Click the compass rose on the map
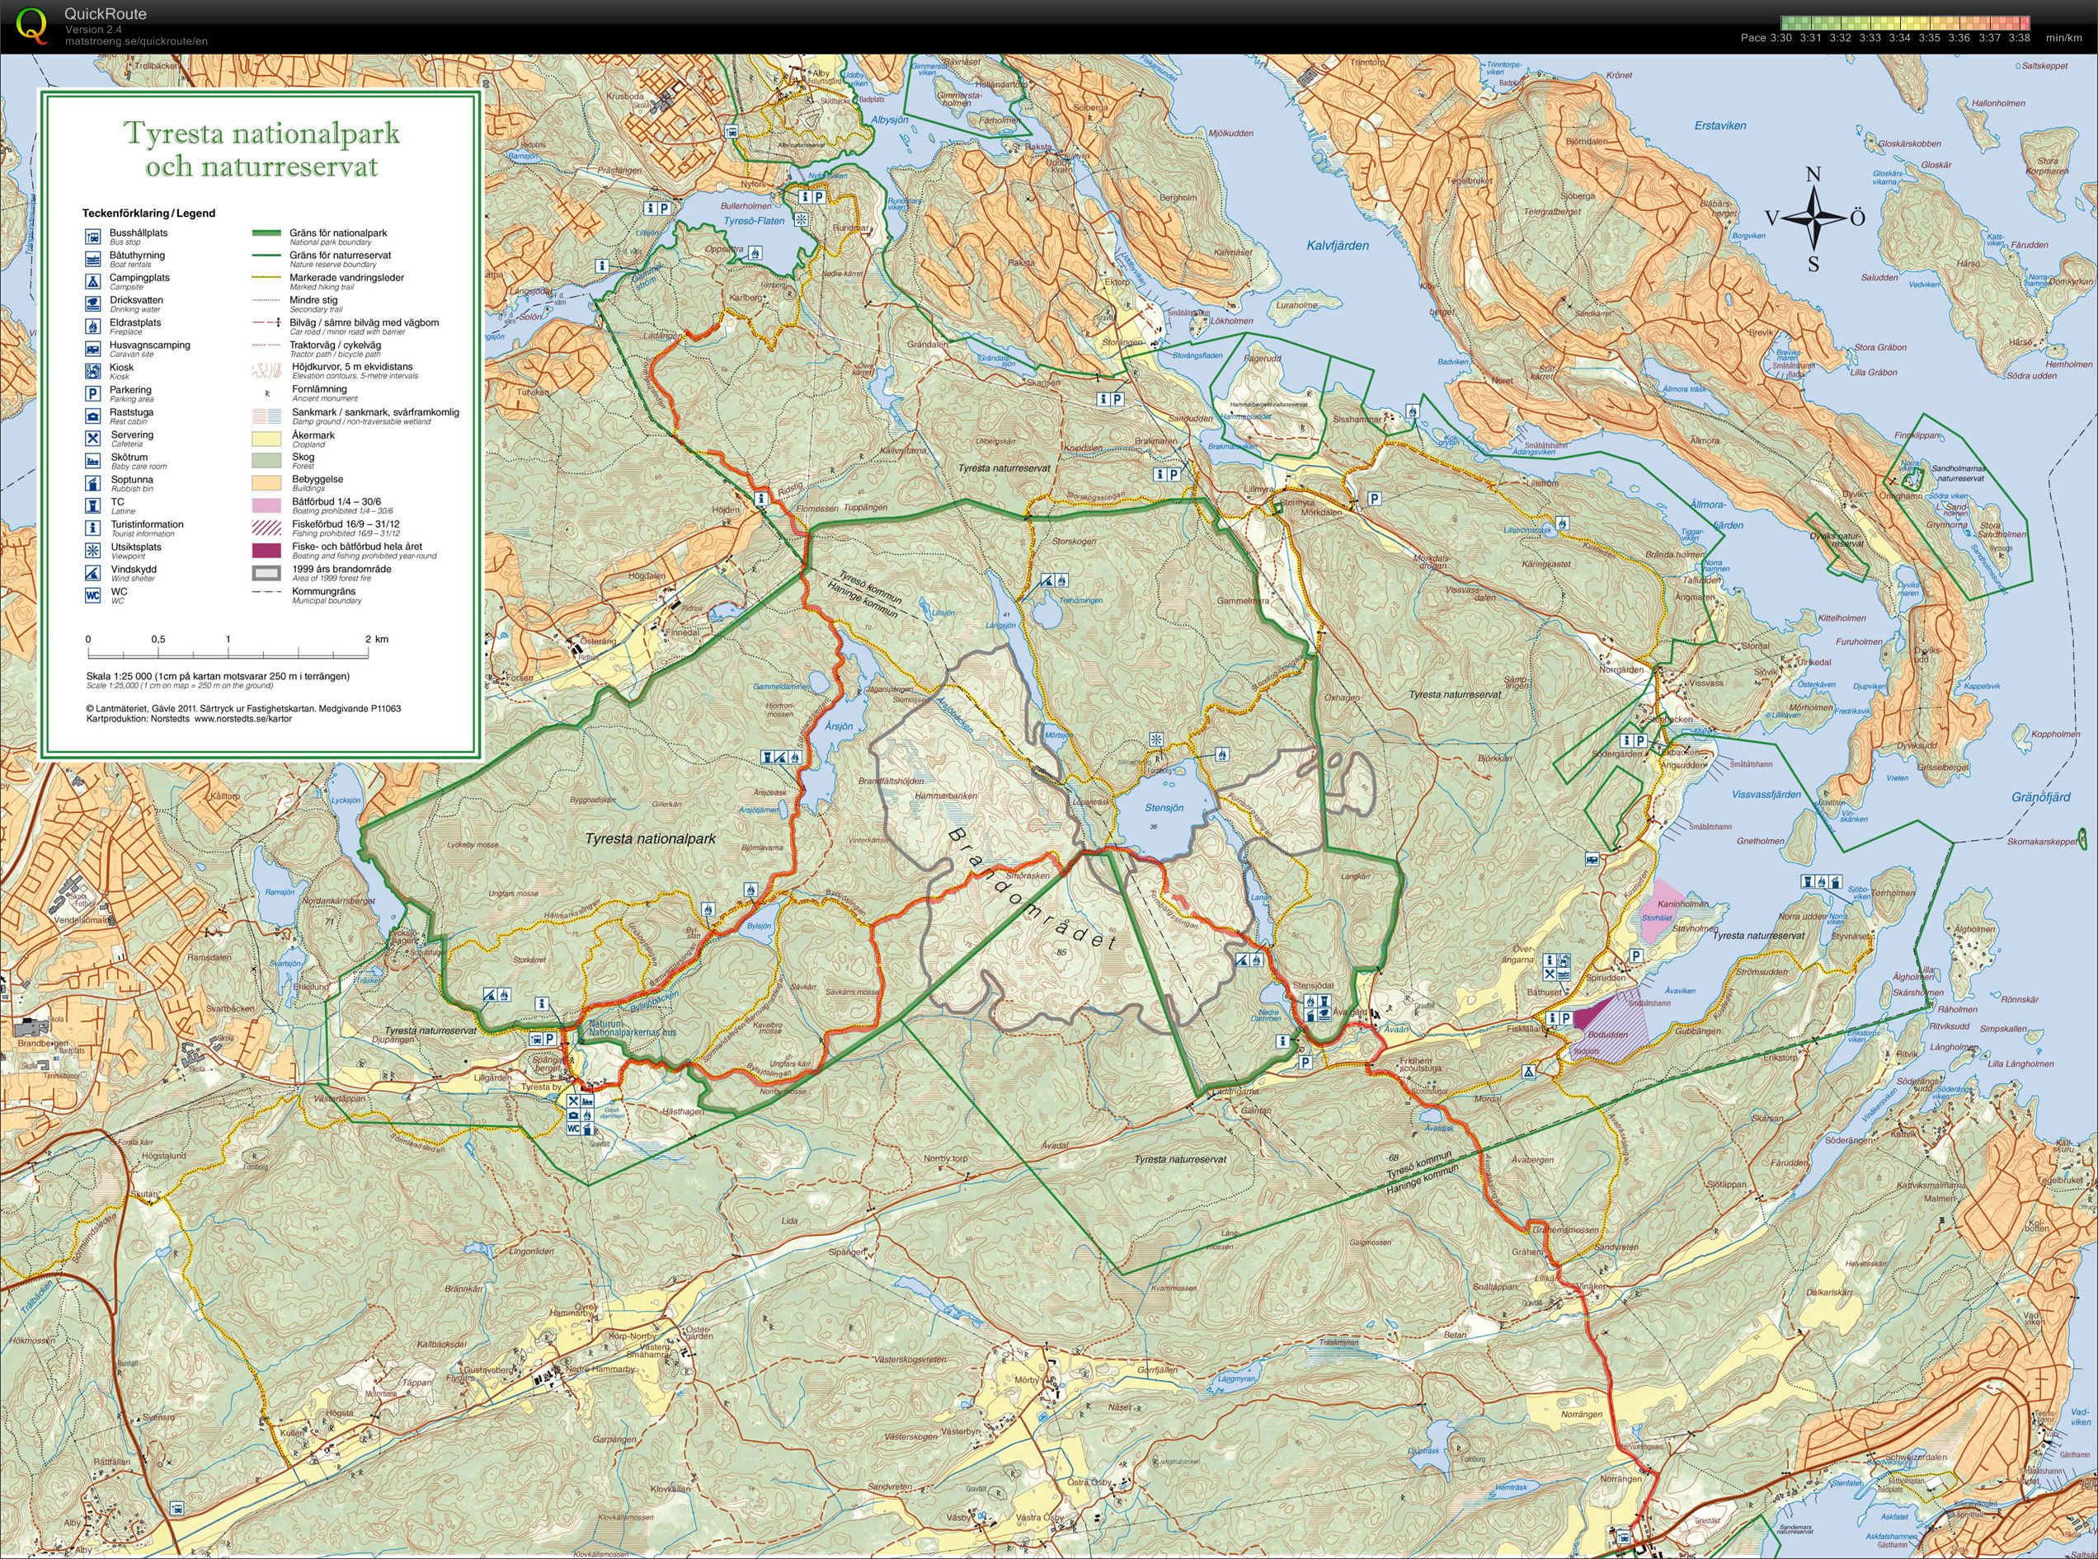Viewport: 2098px width, 1559px height. point(1813,218)
